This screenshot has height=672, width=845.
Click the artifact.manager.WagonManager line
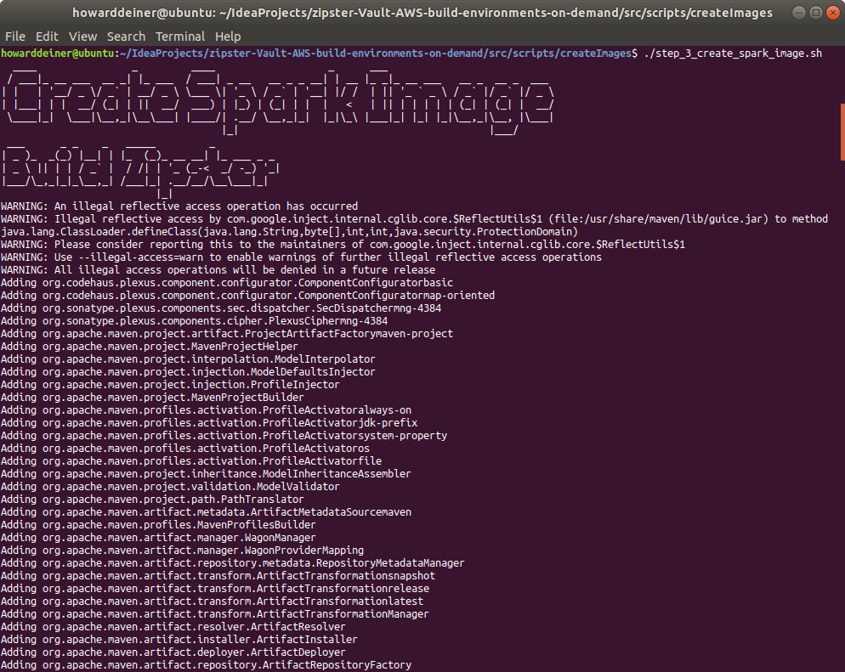click(x=158, y=538)
